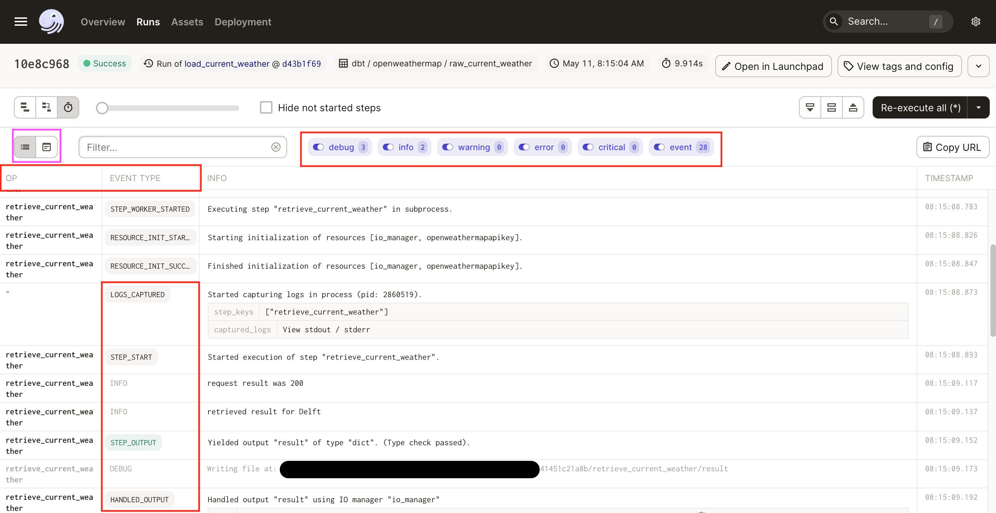The width and height of the screenshot is (996, 513).
Task: Select the waterfall Gantt view icon
Action: click(47, 107)
